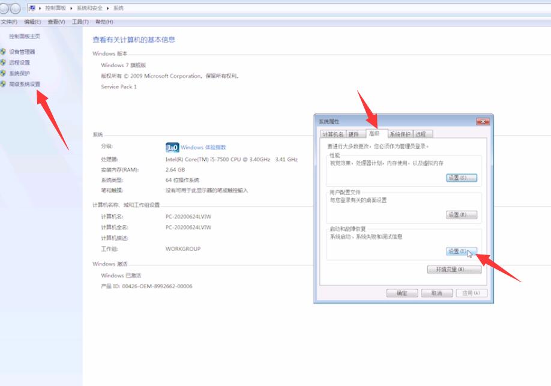Open the Windows 体验指数 link
The width and height of the screenshot is (551, 386).
203,147
